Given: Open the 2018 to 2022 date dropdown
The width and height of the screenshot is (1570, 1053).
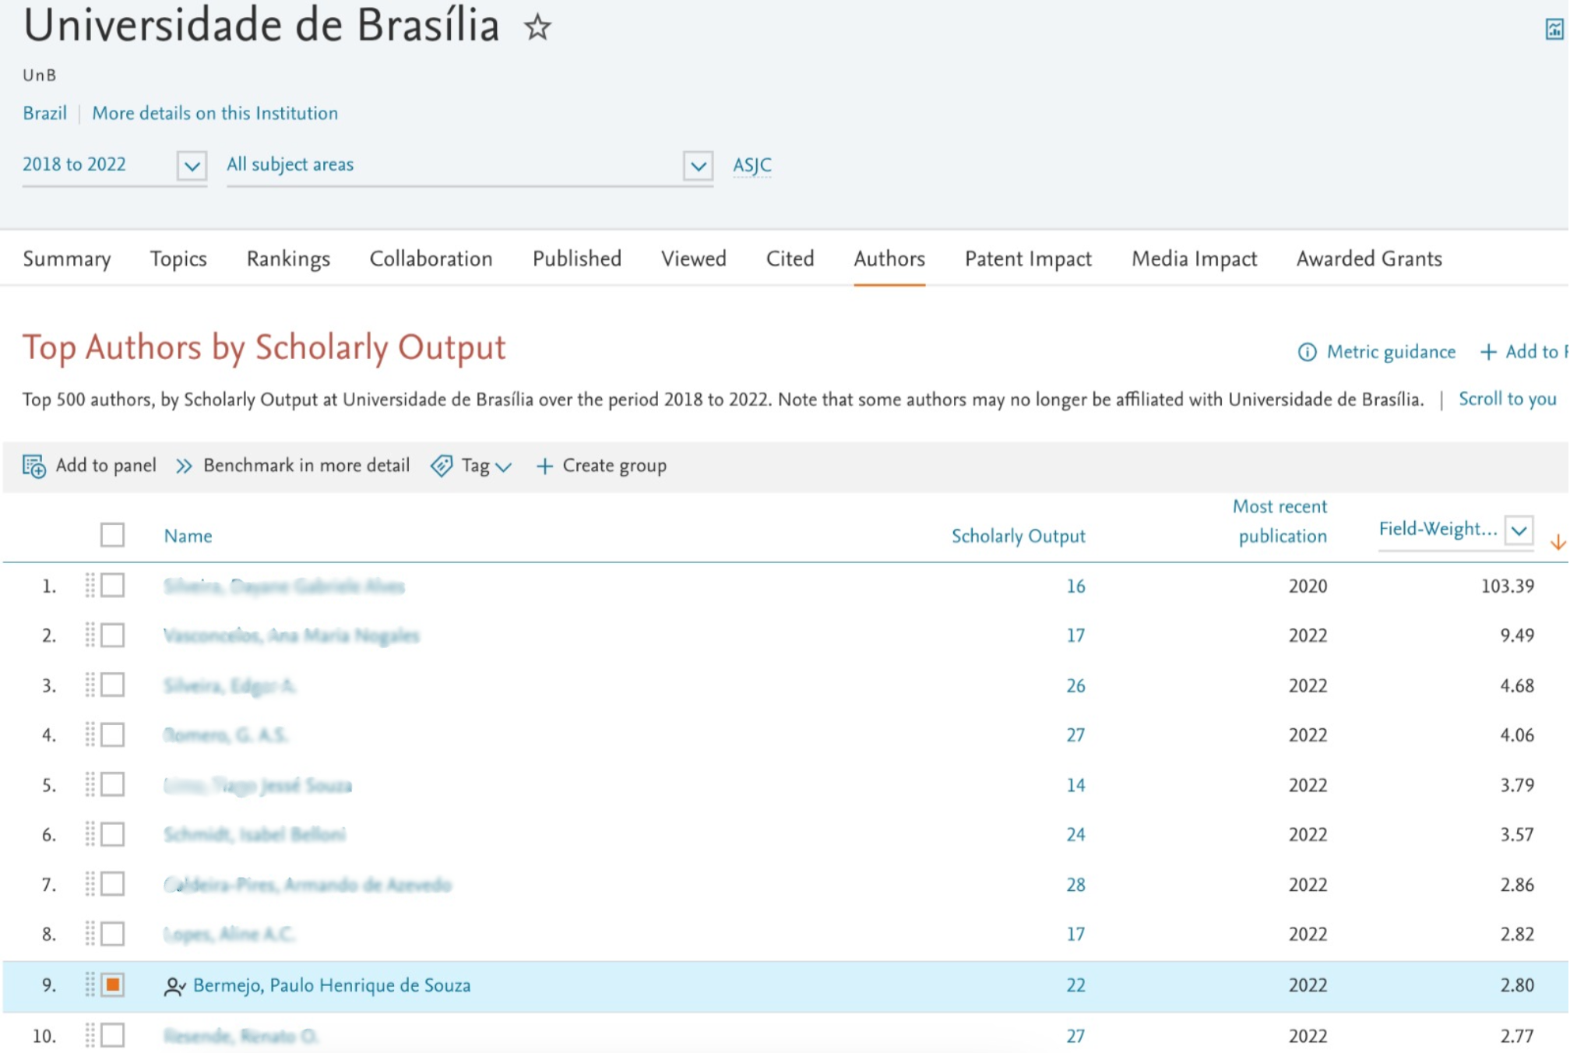Looking at the screenshot, I should coord(191,165).
